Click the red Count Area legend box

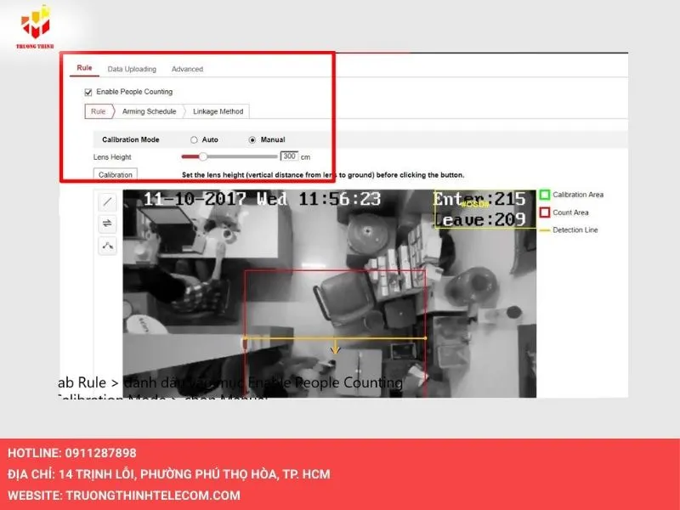point(545,212)
